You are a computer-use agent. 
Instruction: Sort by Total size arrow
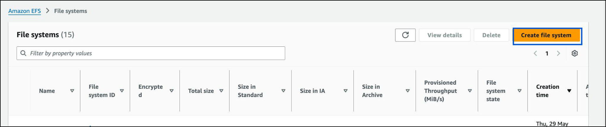[x=221, y=91]
